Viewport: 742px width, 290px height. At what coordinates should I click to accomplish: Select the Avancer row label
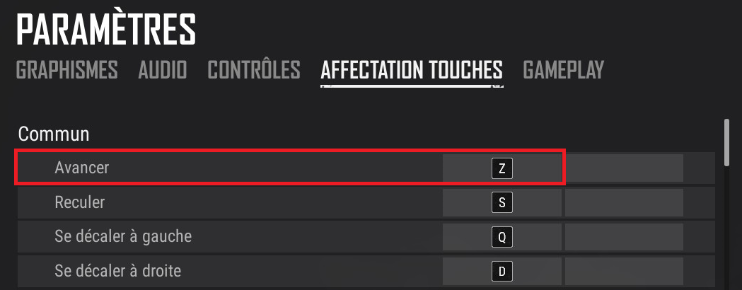pos(82,168)
